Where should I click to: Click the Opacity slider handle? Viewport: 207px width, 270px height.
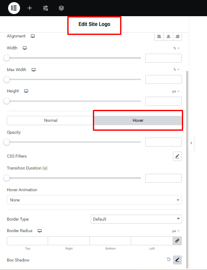click(7, 142)
